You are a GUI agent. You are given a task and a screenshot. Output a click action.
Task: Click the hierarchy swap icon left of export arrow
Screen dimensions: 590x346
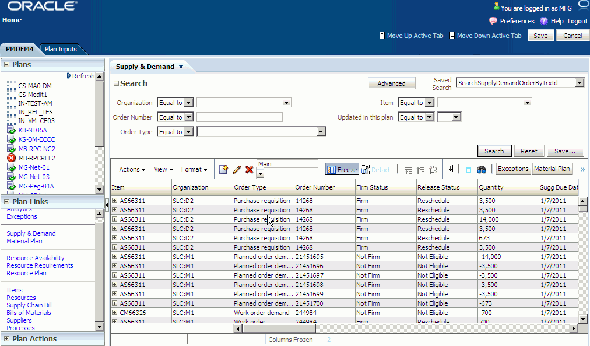click(433, 170)
